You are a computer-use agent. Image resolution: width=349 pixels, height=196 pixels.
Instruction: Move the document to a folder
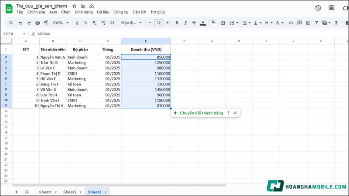(x=83, y=6)
